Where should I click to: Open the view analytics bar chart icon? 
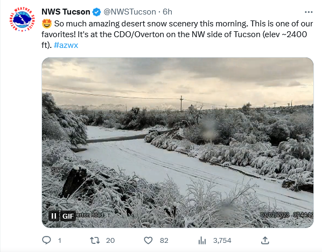coord(202,240)
